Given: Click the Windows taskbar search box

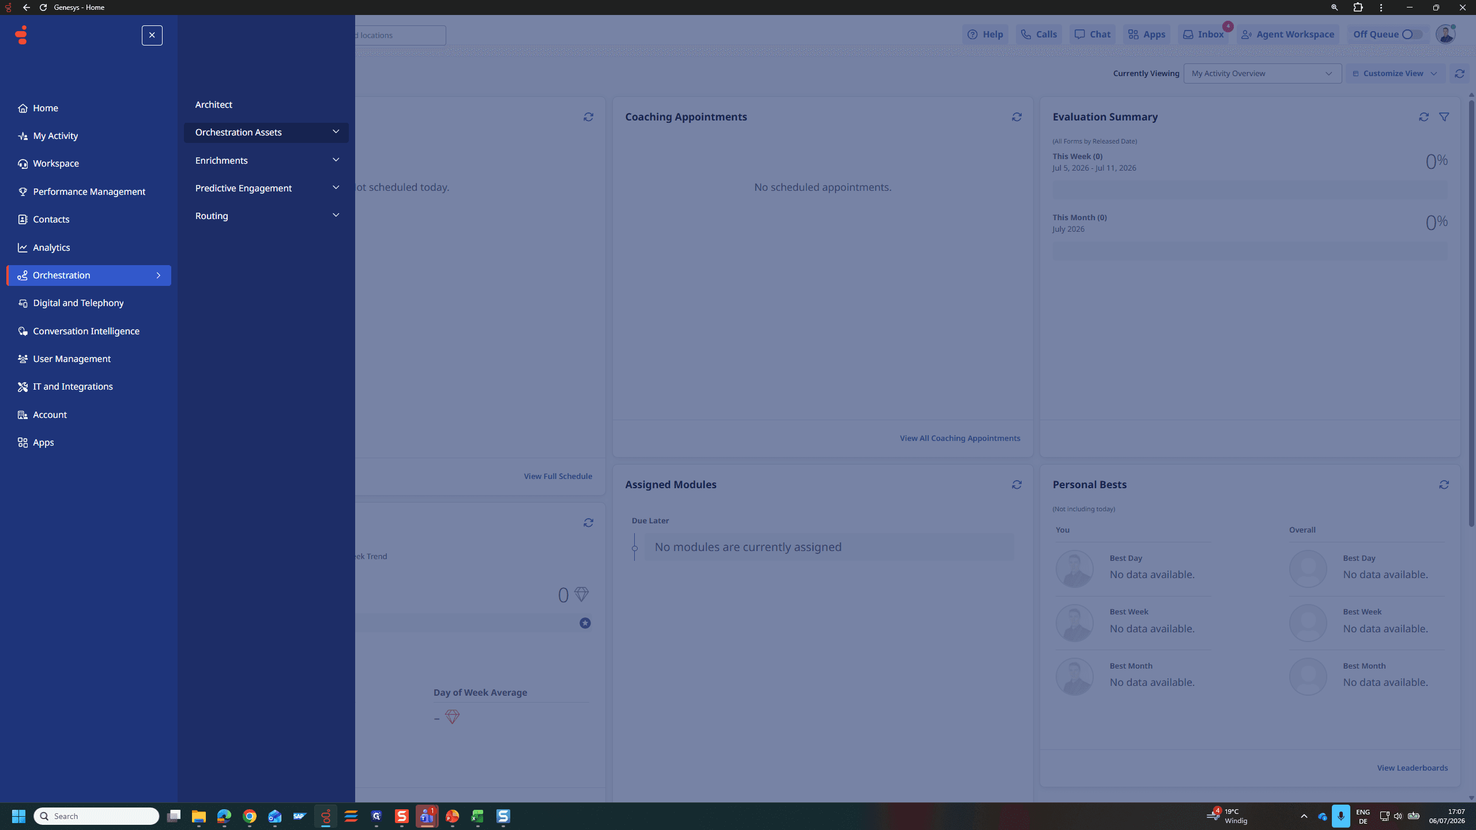Looking at the screenshot, I should tap(96, 816).
